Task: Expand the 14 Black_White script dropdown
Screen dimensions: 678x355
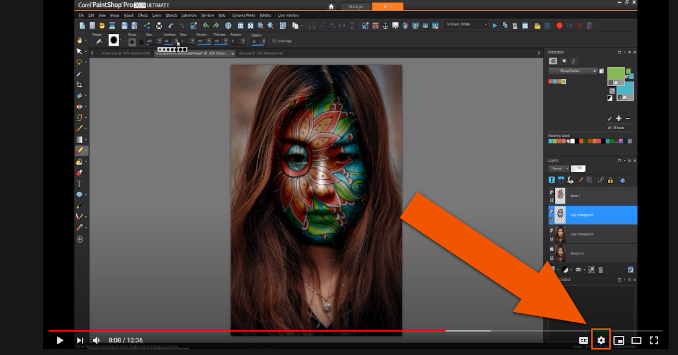Action: pos(485,25)
